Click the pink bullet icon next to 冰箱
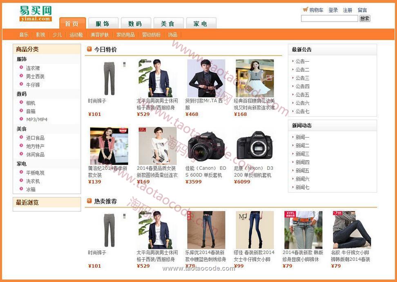 point(21,189)
